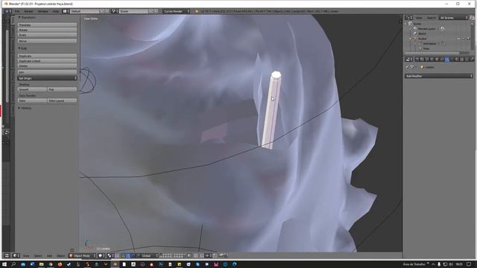Click the Rotate button

47,30
